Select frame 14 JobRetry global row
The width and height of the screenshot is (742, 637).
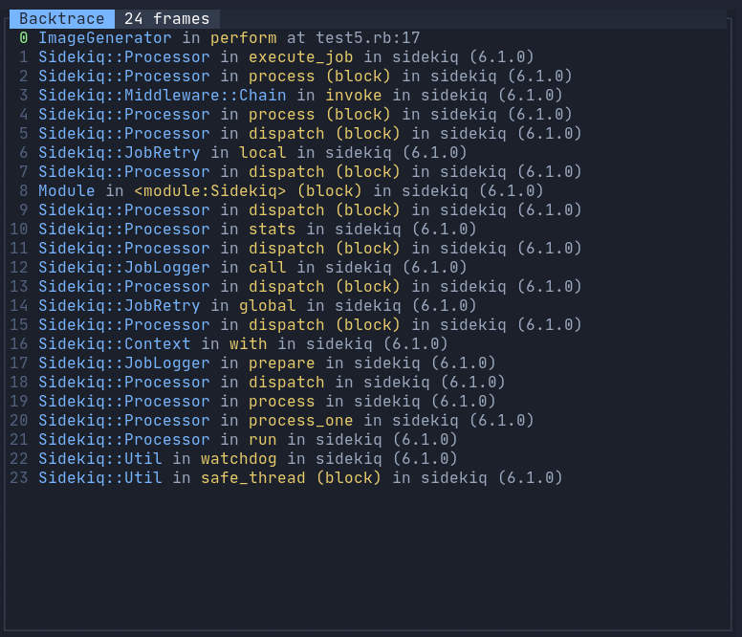pos(368,306)
